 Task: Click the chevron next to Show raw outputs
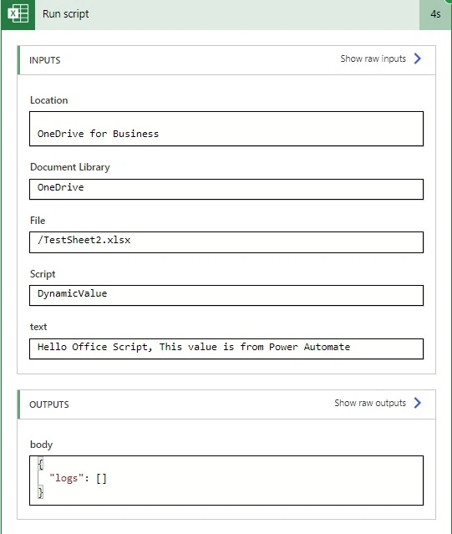click(417, 403)
